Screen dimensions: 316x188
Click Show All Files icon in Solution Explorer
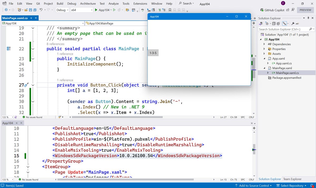pos(278,23)
